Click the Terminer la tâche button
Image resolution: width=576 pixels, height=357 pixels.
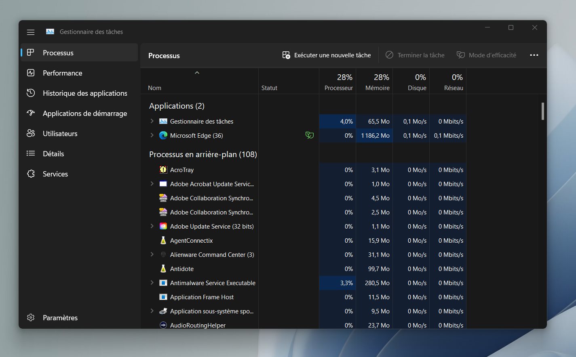pyautogui.click(x=415, y=55)
